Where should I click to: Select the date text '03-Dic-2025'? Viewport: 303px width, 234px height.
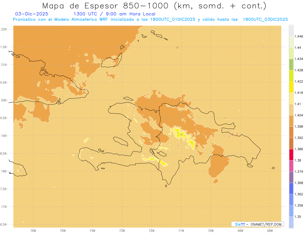tap(32, 14)
